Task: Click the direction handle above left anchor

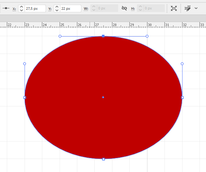Action: coord(25,64)
